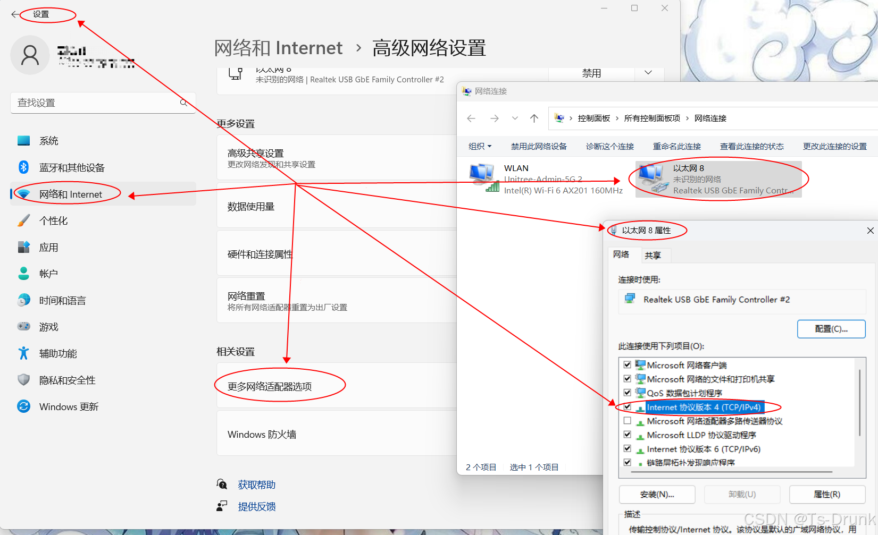The width and height of the screenshot is (878, 535).
Task: Enable Microsoft 网络适配器多路传送器协议 checkbox
Action: [x=628, y=421]
